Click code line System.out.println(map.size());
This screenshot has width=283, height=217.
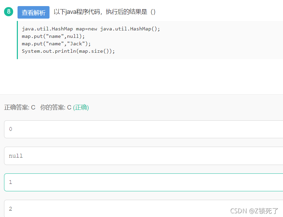[68, 51]
